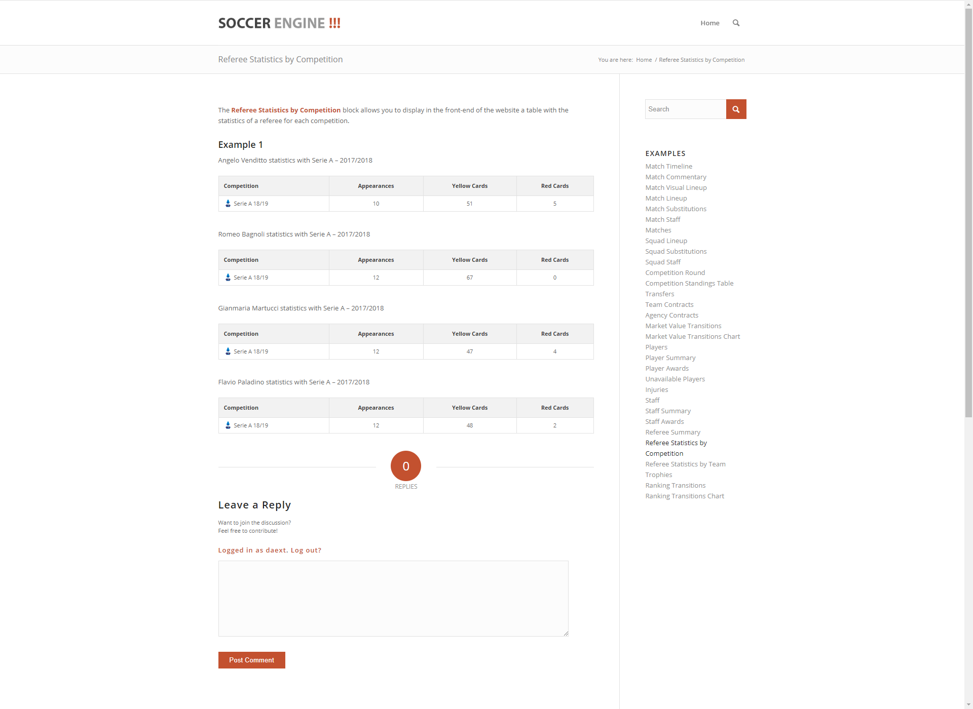Image resolution: width=973 pixels, height=709 pixels.
Task: Click the Serie A icon in Gianmaria Martucci's table
Action: [x=228, y=351]
